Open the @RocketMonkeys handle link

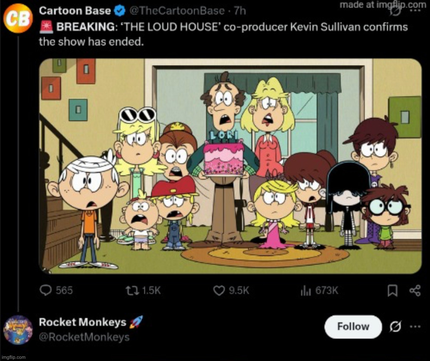(84, 337)
